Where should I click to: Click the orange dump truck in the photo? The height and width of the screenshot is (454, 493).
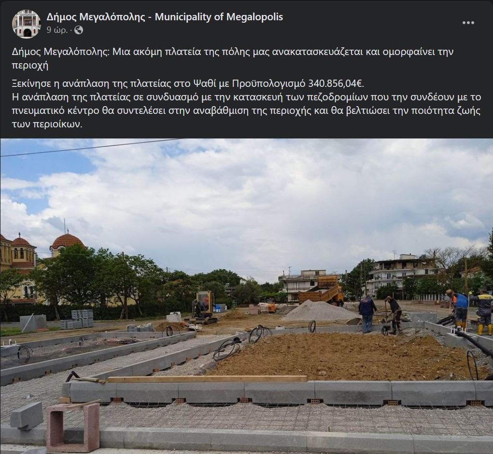coord(321,290)
